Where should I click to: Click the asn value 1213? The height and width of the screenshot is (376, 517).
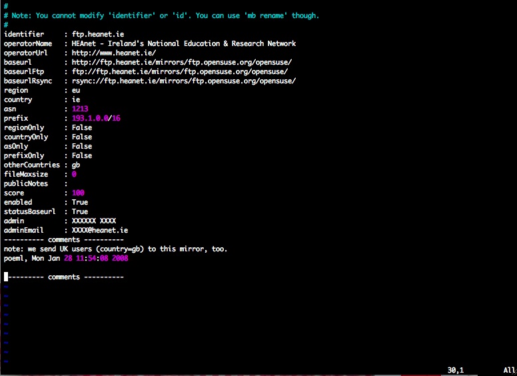[80, 109]
